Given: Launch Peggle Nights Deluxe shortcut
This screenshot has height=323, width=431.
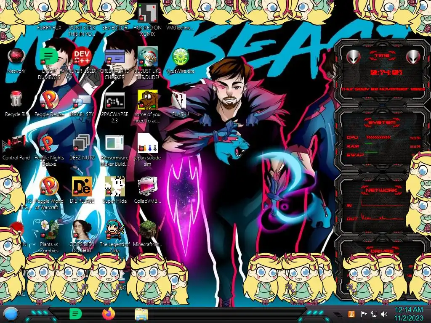Looking at the screenshot, I should click(49, 143).
